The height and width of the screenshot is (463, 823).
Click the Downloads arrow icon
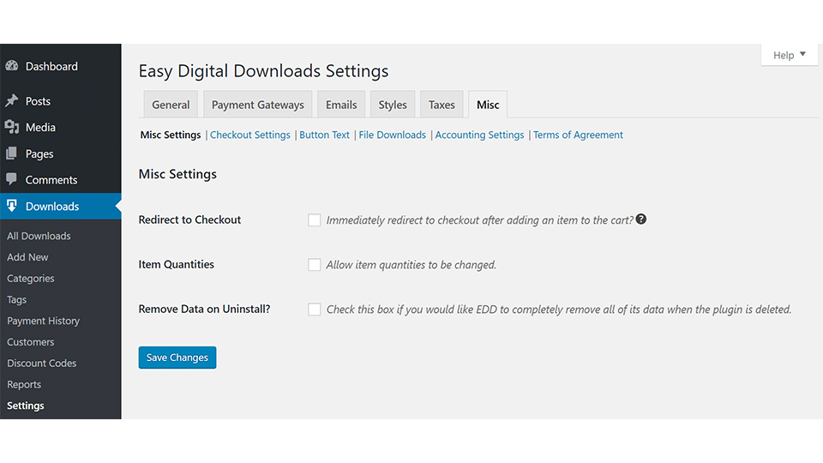pos(11,206)
